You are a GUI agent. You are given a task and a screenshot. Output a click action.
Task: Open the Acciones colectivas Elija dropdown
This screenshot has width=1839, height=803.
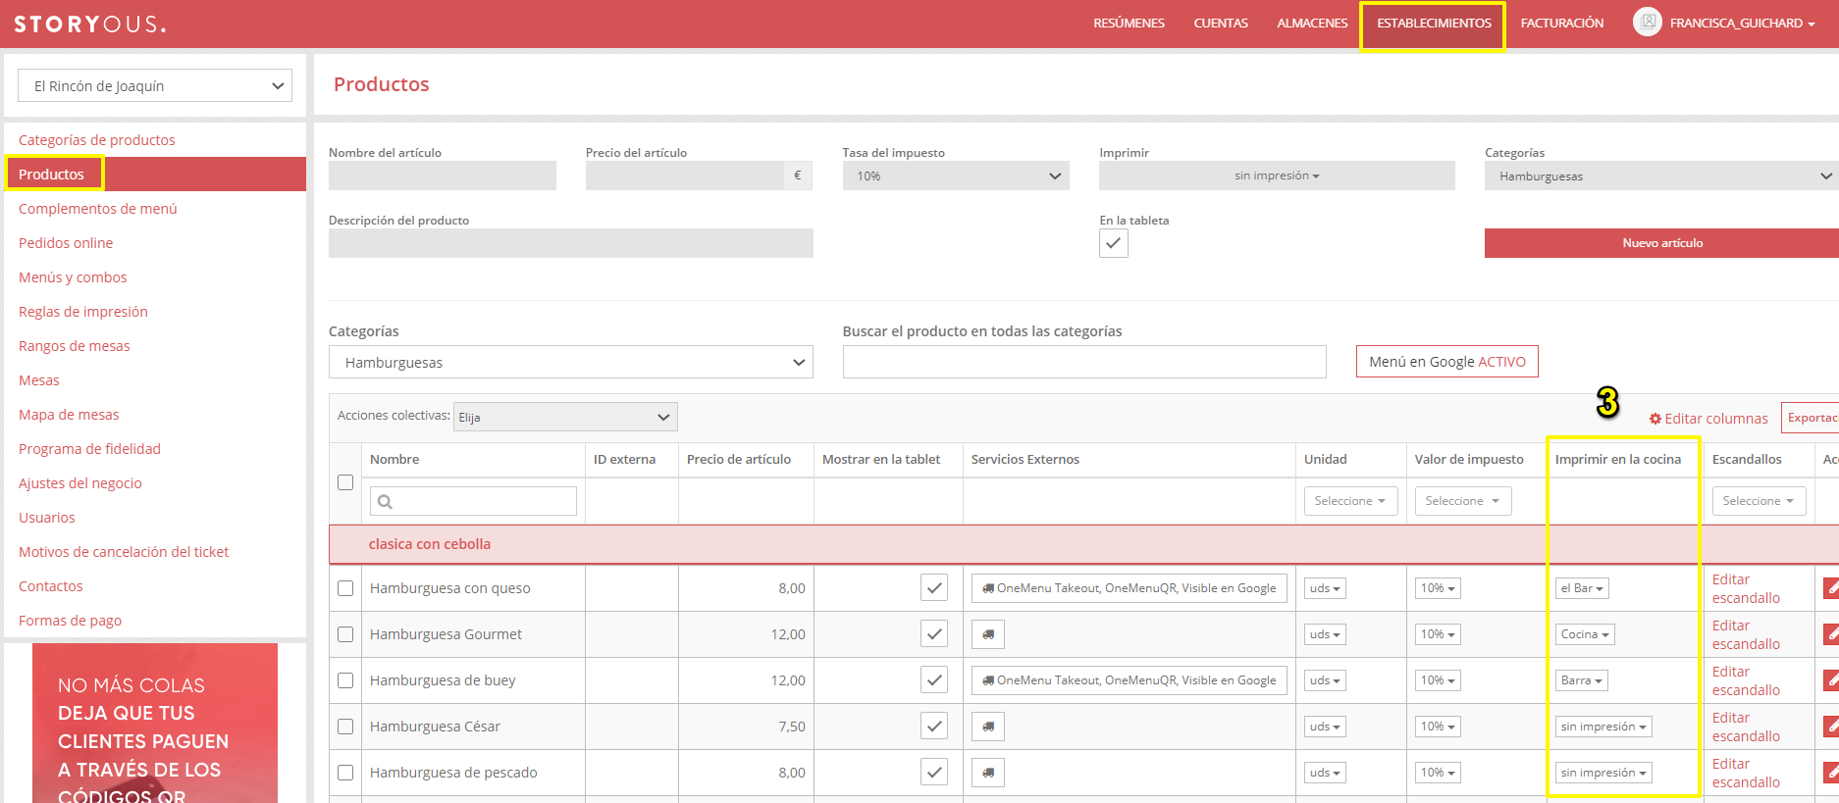565,417
